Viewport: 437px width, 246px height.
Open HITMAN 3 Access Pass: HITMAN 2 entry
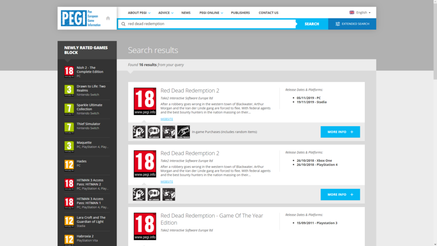click(90, 182)
